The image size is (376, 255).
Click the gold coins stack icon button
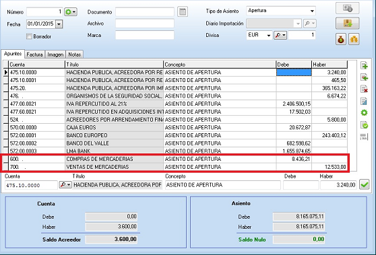(354, 39)
